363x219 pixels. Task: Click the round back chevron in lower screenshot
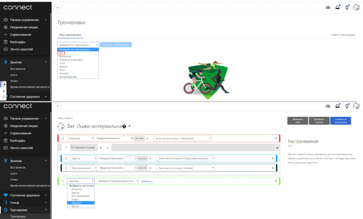[58, 106]
